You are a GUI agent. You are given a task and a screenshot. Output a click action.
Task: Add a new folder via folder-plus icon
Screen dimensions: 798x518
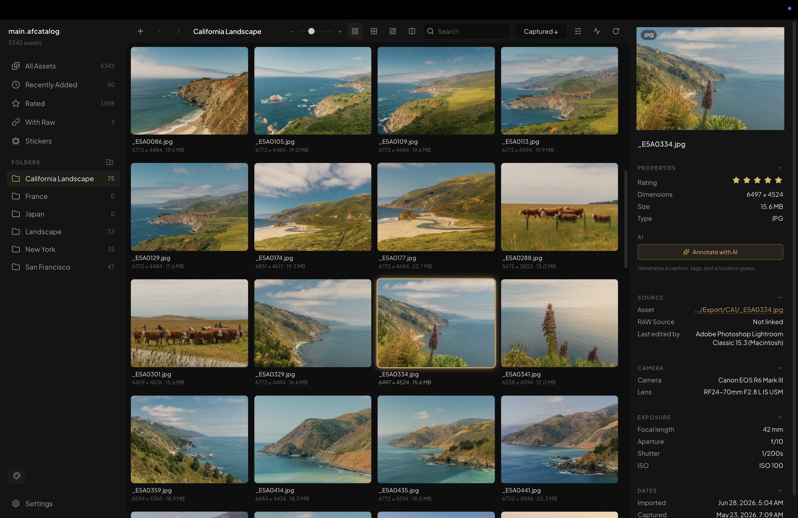(x=110, y=162)
